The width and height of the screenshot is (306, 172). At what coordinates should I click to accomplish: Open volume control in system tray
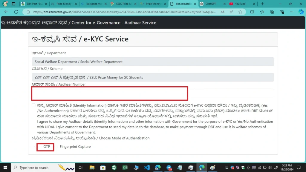[x=270, y=168]
